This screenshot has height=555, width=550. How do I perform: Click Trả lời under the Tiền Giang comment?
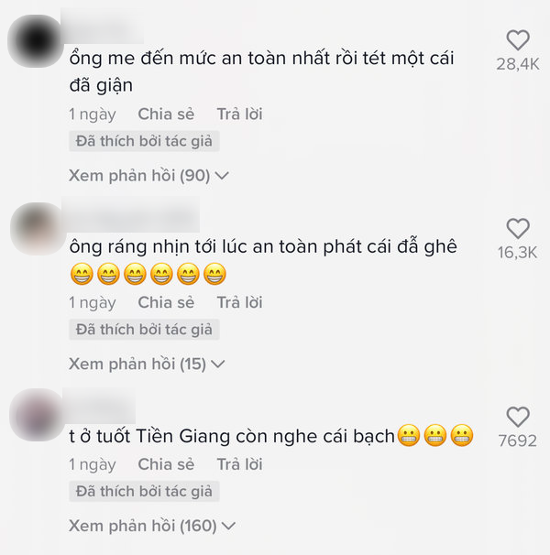239,464
